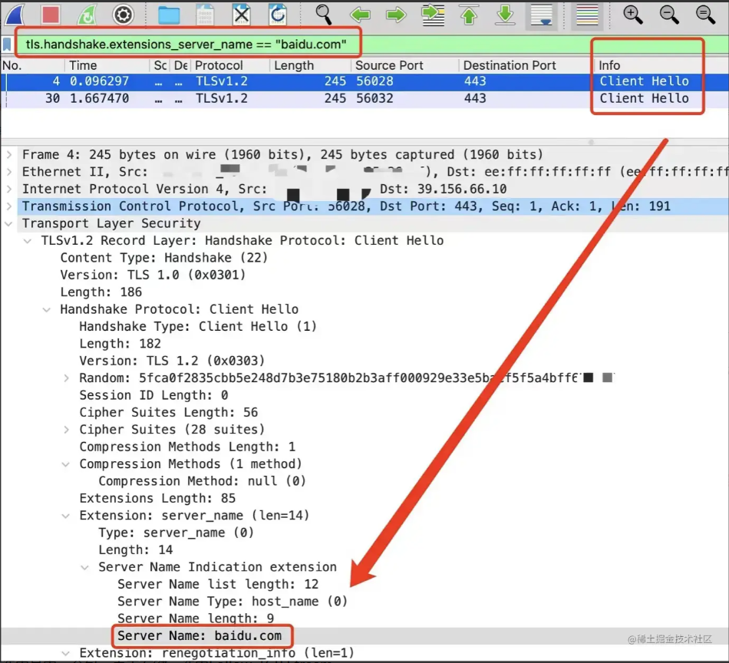The height and width of the screenshot is (663, 729).
Task: Expand Transmission Control Protocol node
Action: [x=9, y=206]
